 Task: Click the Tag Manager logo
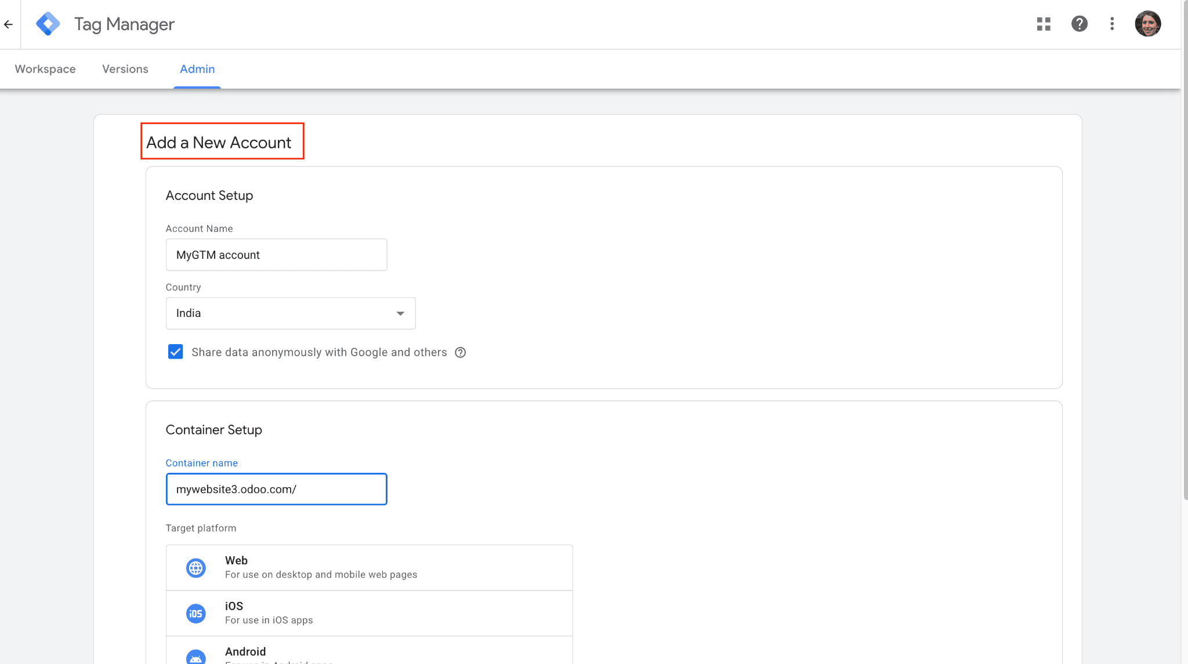pos(48,24)
